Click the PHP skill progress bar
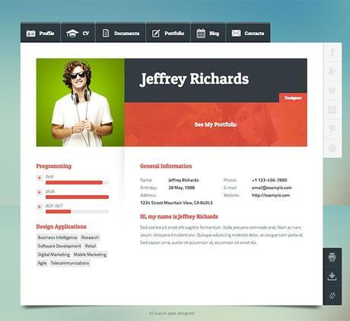 pyautogui.click(x=77, y=182)
